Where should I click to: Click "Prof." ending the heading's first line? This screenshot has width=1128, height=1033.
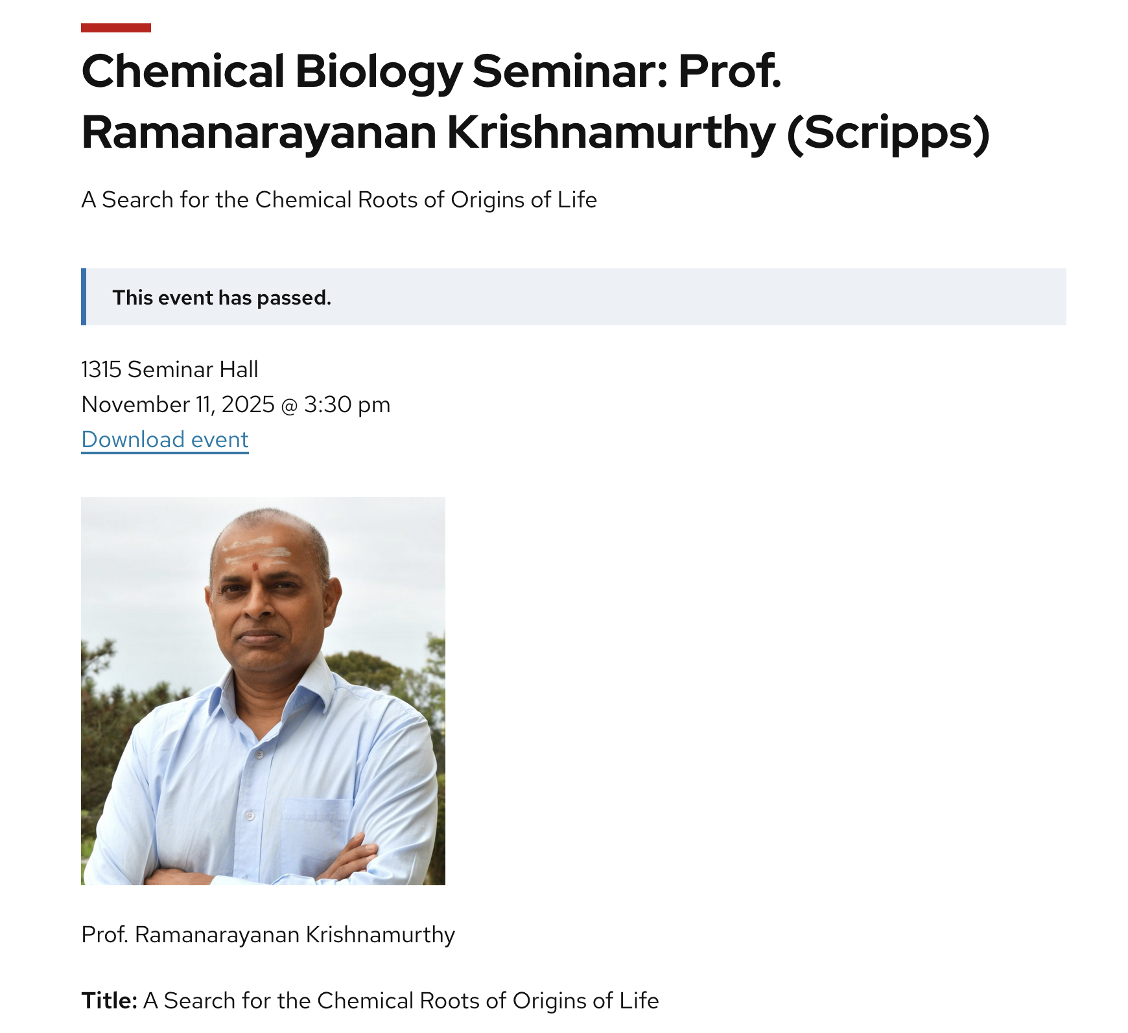[729, 71]
